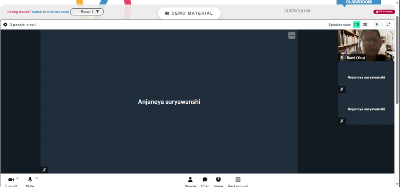This screenshot has width=400, height=187.
Task: Turn off camera with video icon
Action: click(11, 180)
